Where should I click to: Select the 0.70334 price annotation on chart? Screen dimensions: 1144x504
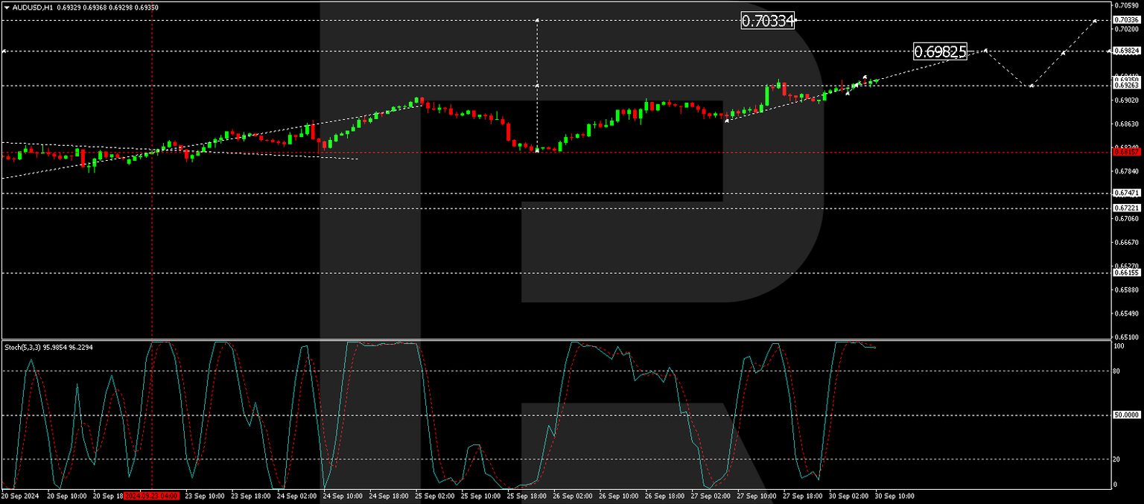point(767,21)
